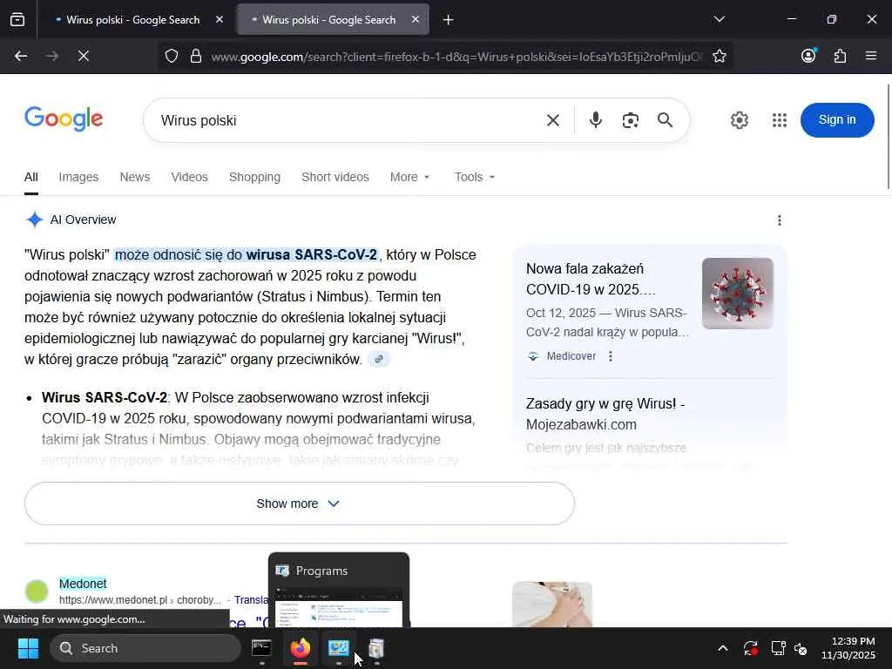The width and height of the screenshot is (892, 669).
Task: Start voice search microphone
Action: [x=596, y=120]
